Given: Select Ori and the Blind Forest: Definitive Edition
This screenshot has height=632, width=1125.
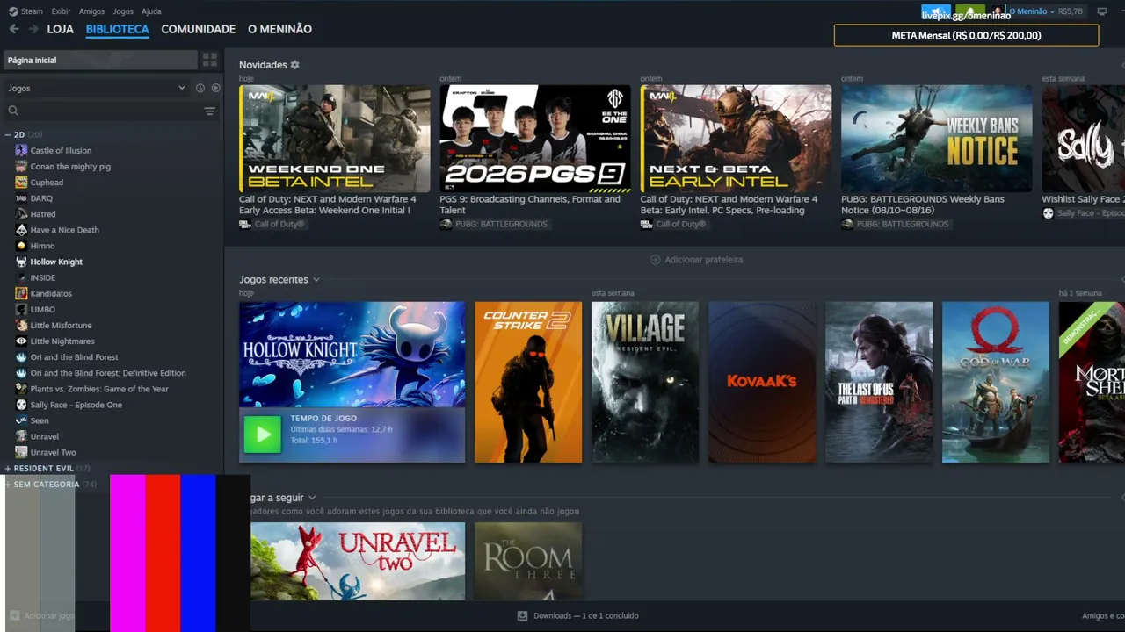Looking at the screenshot, I should 108,373.
